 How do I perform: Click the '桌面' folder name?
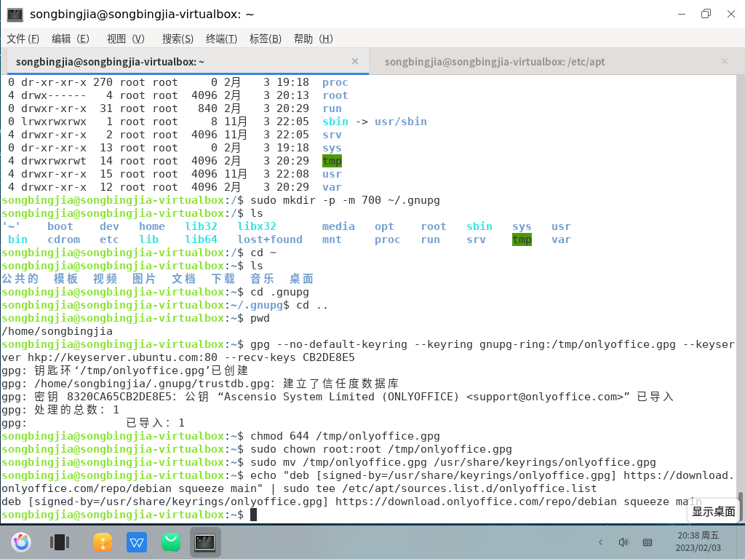click(x=301, y=279)
